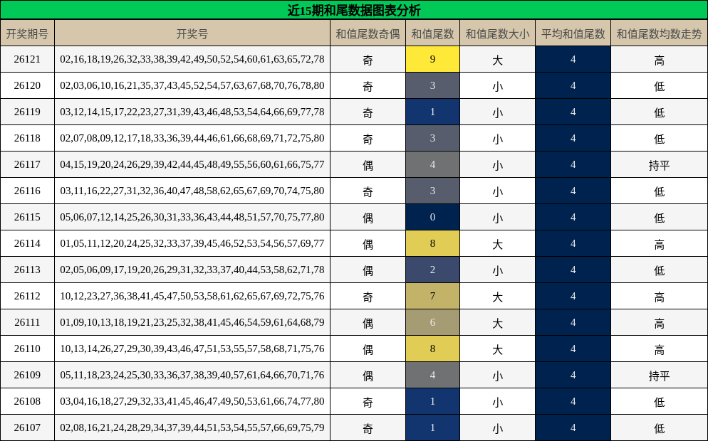This screenshot has width=708, height=441.
Task: Select the draw numbers for period 26114
Action: (192, 243)
